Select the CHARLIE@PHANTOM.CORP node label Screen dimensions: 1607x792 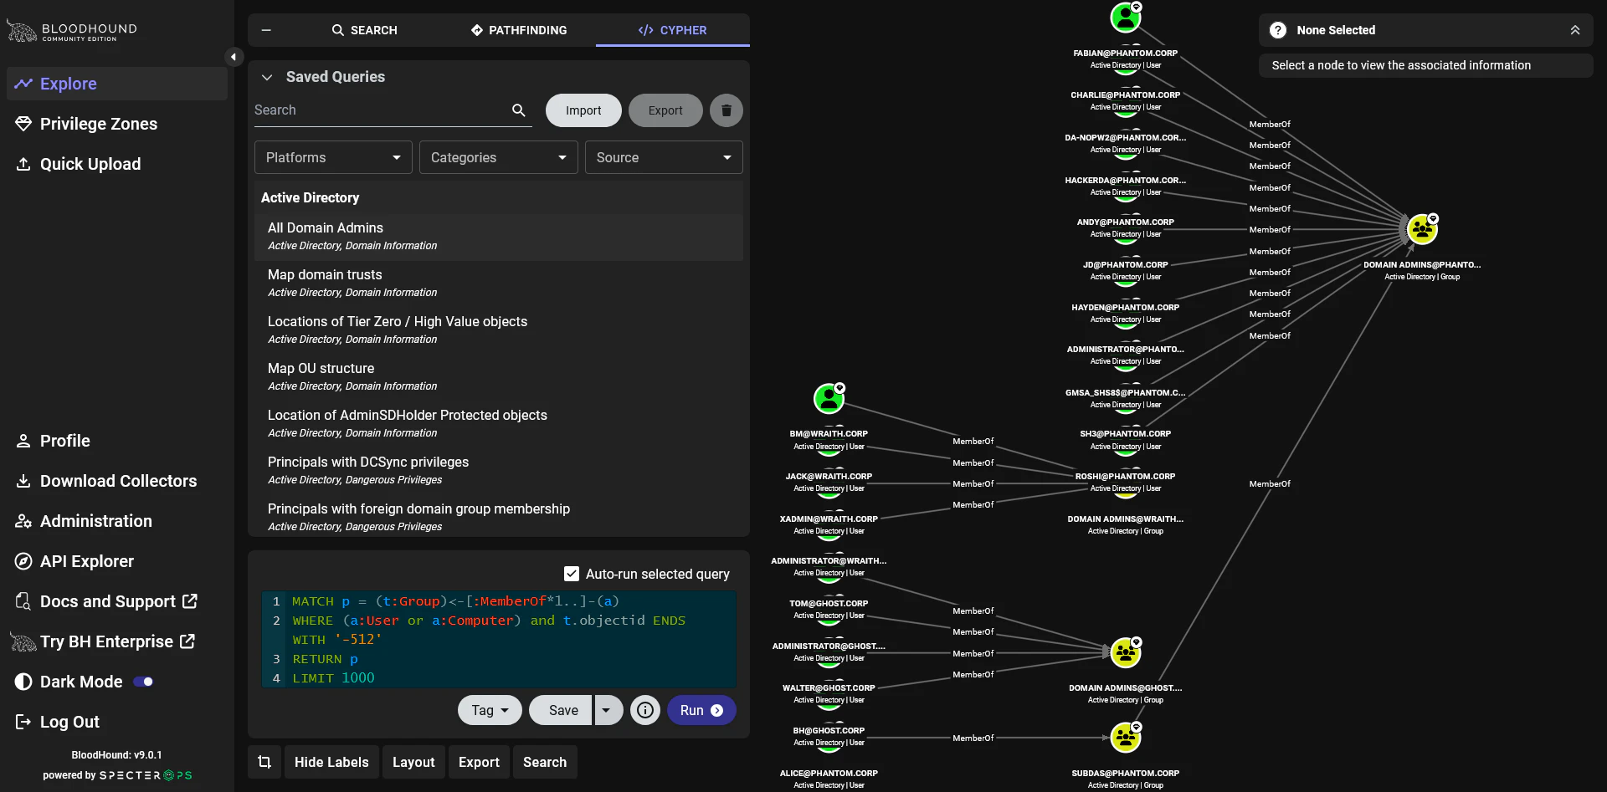pos(1125,95)
